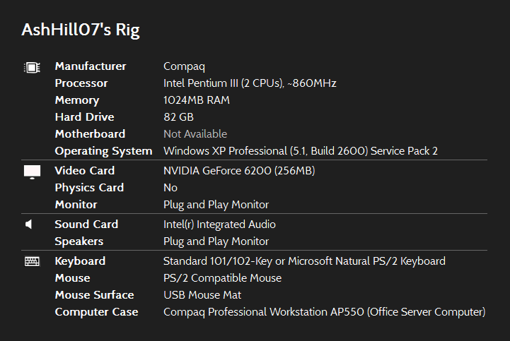
Task: Select the Windows XP Professional operating system entry
Action: coord(300,151)
